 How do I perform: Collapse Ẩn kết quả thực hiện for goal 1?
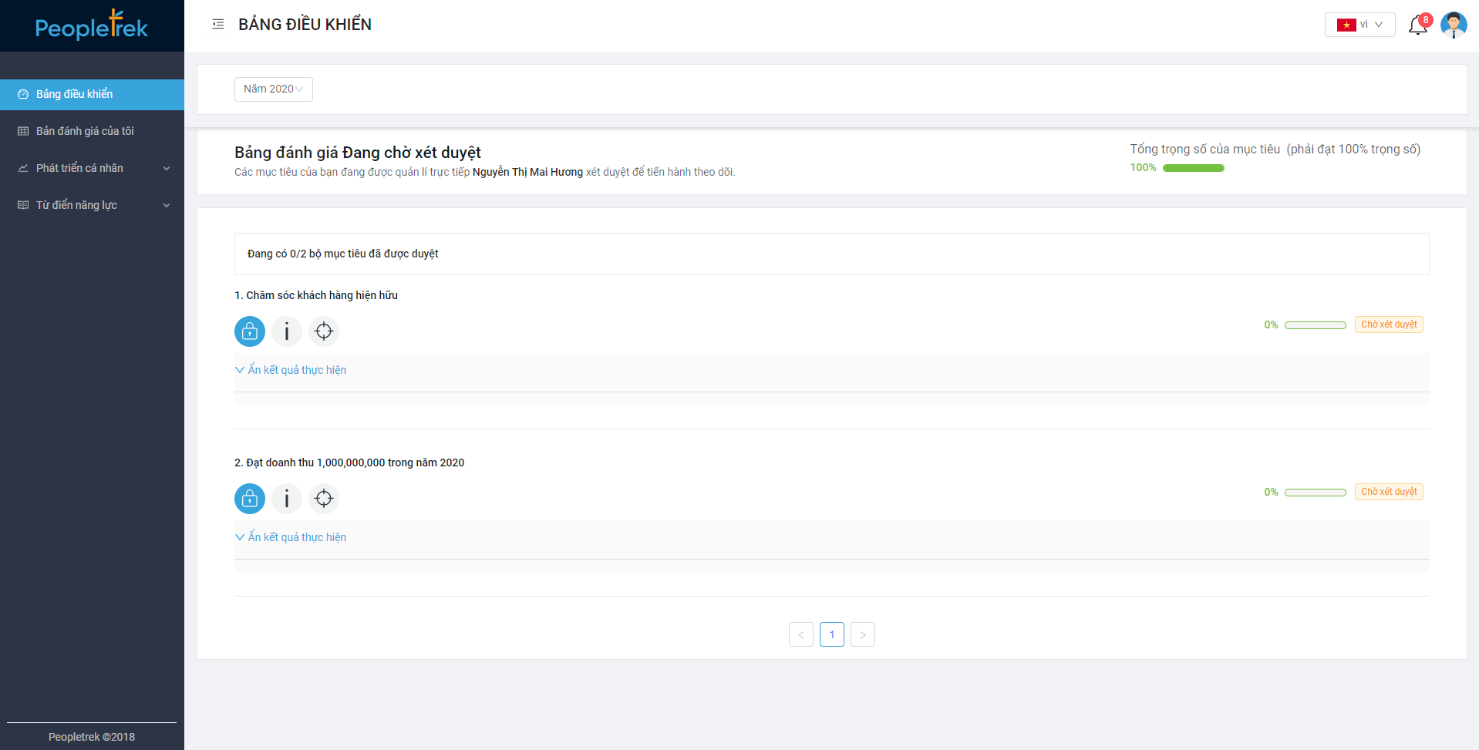point(291,370)
